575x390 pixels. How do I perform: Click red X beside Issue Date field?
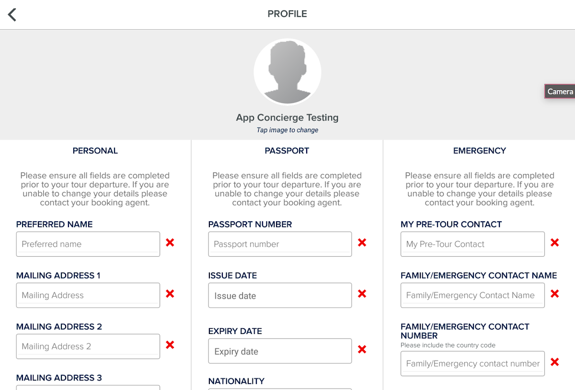[x=362, y=294]
